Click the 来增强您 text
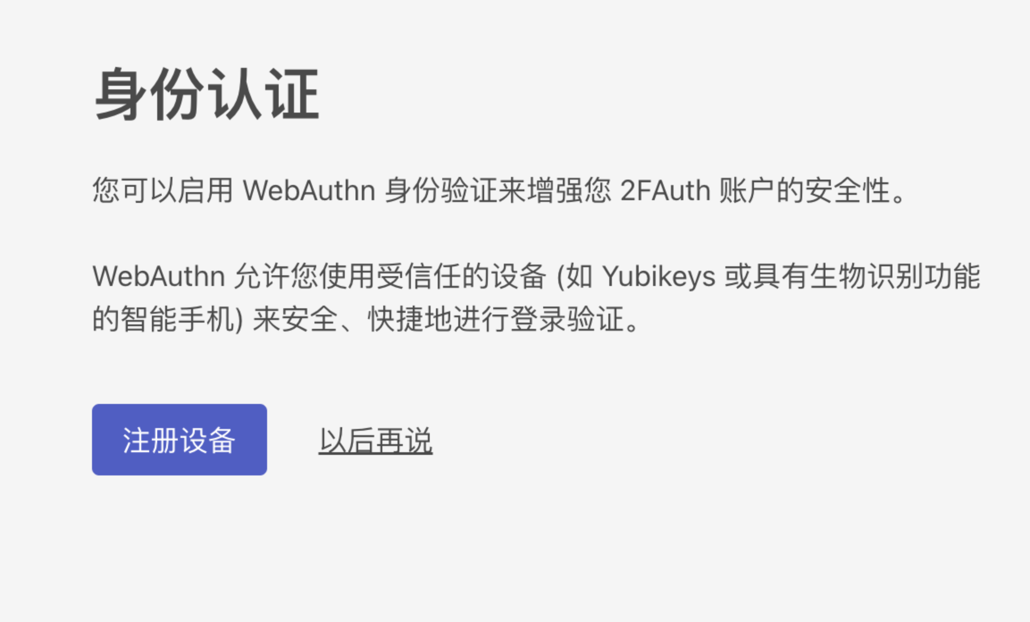This screenshot has width=1030, height=622. pos(554,191)
